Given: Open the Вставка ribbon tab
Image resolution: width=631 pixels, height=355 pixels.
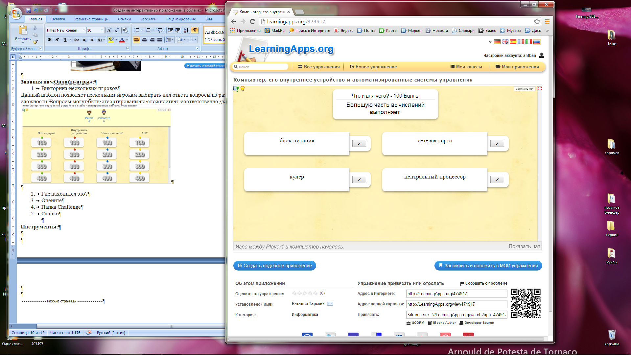Looking at the screenshot, I should (58, 19).
